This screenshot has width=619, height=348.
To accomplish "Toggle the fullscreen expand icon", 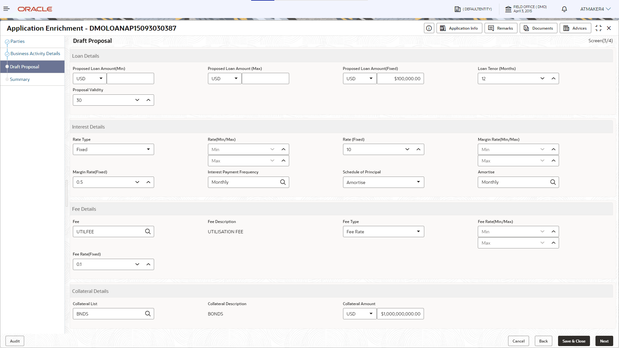I will click(598, 28).
